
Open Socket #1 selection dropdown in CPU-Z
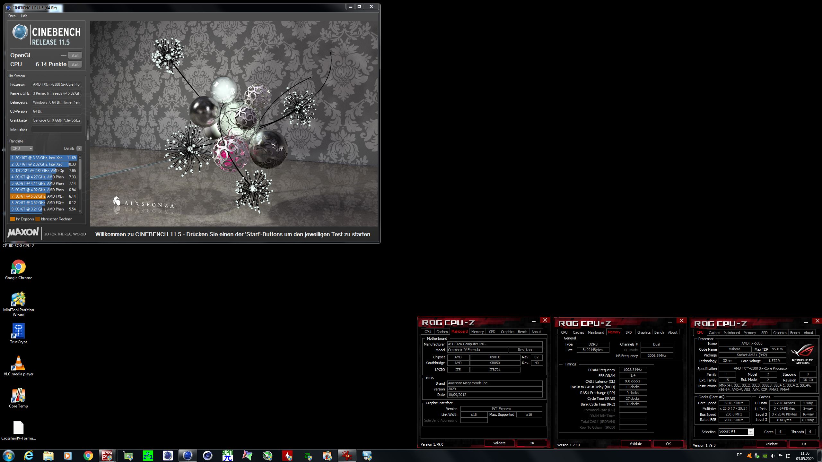[736, 432]
